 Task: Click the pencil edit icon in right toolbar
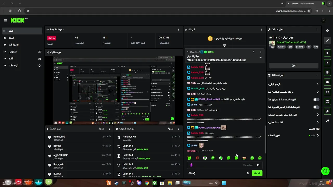pyautogui.click(x=327, y=40)
